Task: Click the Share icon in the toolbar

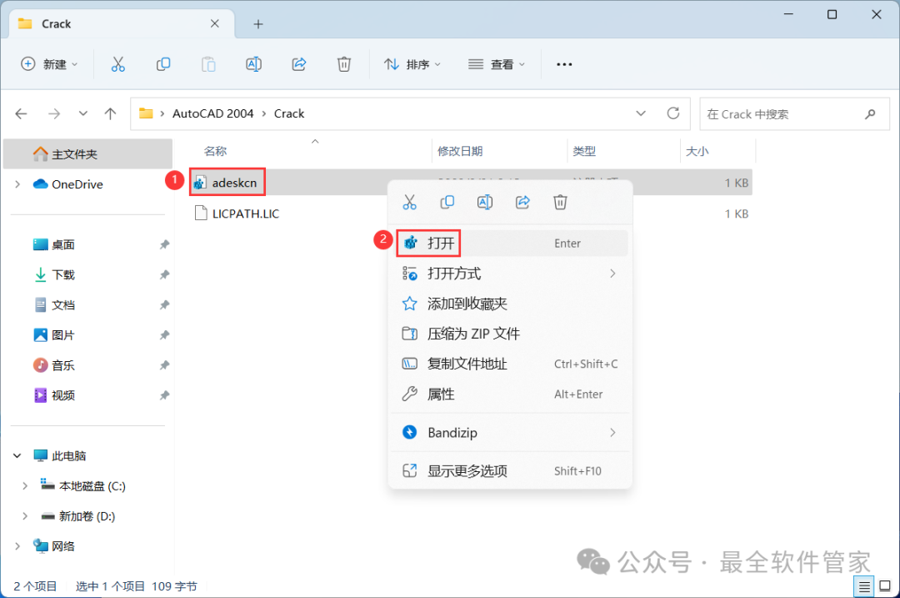Action: pyautogui.click(x=299, y=64)
